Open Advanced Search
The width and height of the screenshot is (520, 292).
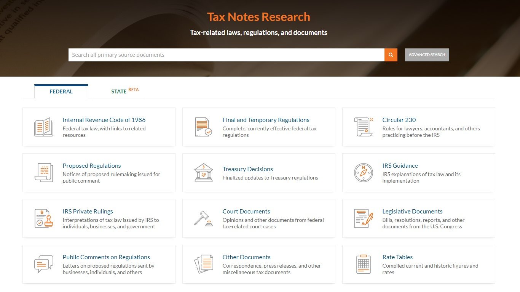click(x=427, y=55)
